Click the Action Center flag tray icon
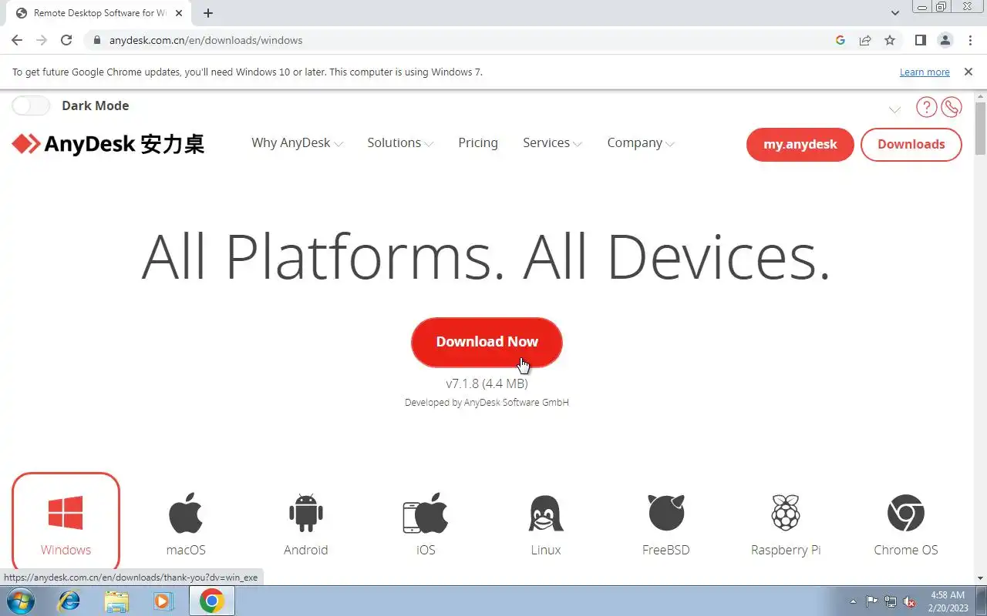This screenshot has width=987, height=616. (x=872, y=601)
